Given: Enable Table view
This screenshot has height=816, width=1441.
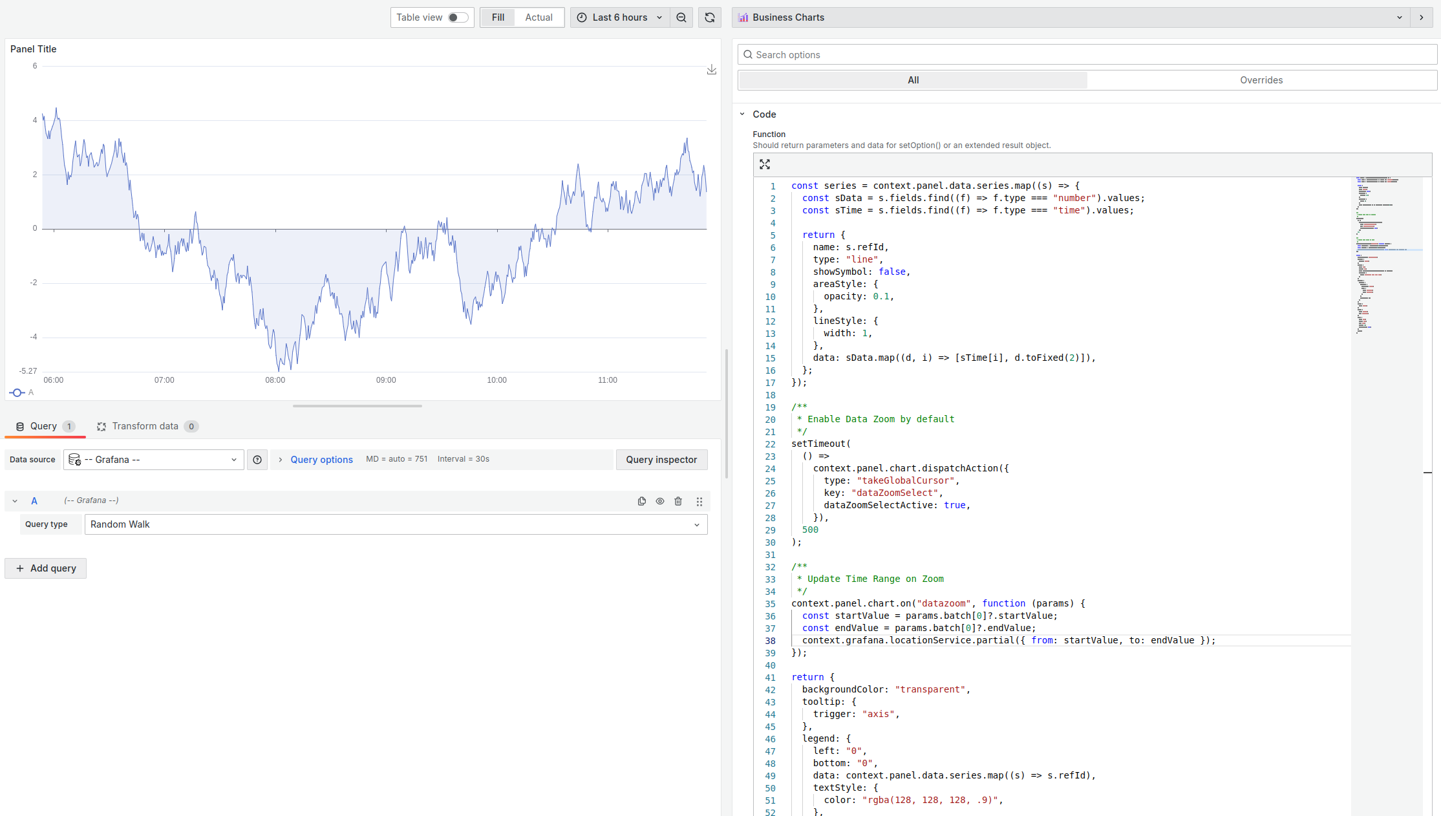Looking at the screenshot, I should coord(456,17).
